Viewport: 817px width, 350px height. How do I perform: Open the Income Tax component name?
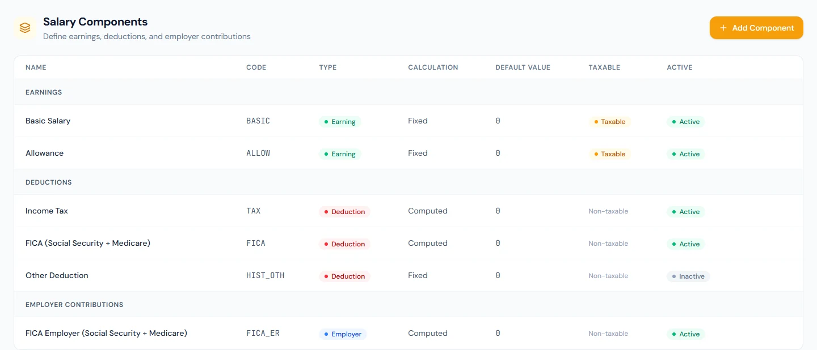[47, 211]
